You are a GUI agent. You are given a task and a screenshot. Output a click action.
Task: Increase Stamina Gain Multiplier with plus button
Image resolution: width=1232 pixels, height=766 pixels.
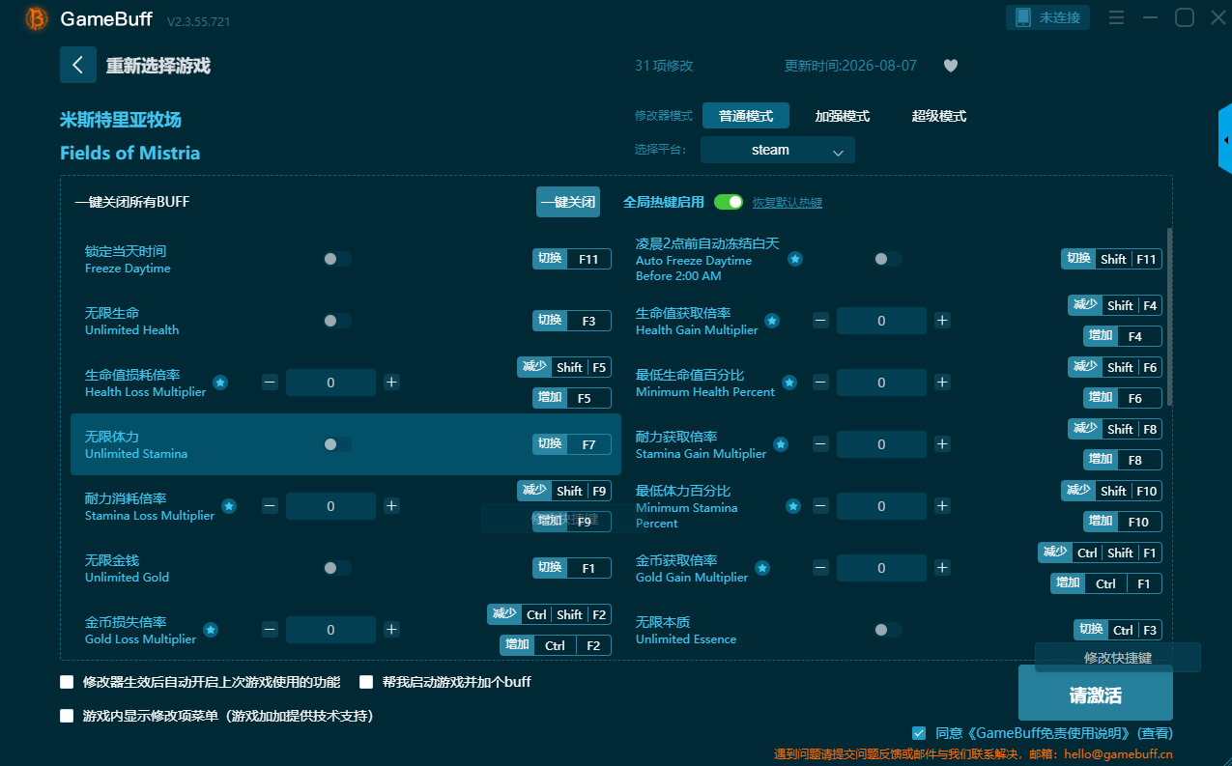click(x=942, y=444)
